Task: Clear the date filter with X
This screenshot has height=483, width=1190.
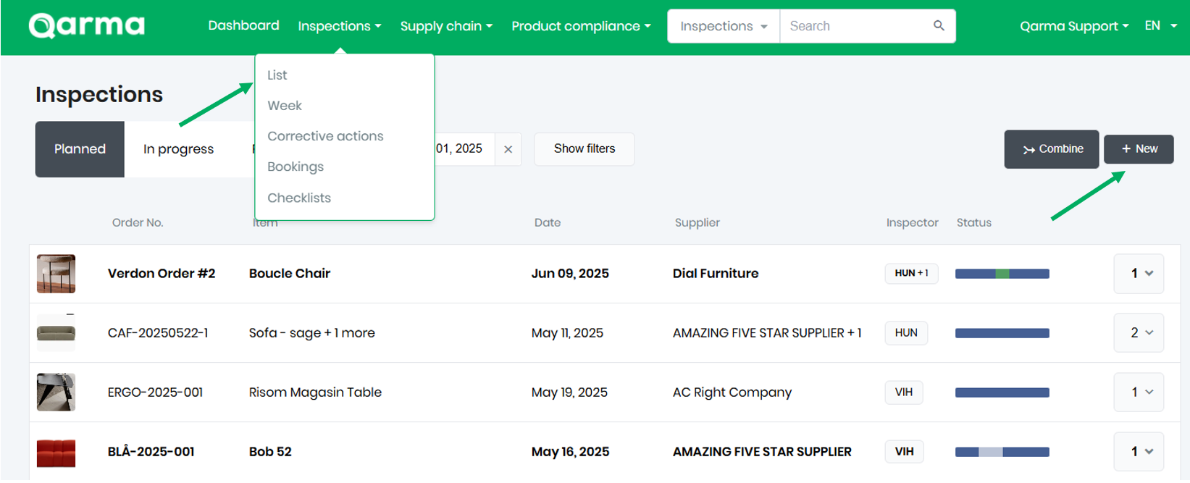Action: click(508, 149)
